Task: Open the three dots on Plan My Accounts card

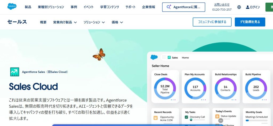Action: point(203,100)
